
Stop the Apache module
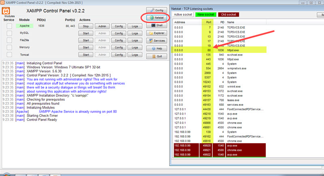pyautogui.click(x=86, y=26)
